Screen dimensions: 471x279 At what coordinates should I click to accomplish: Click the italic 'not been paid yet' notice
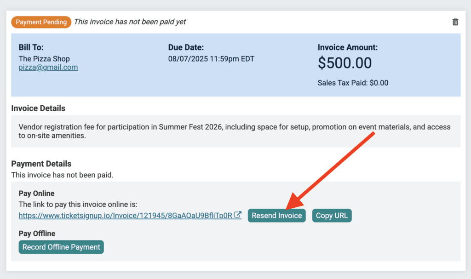point(130,22)
